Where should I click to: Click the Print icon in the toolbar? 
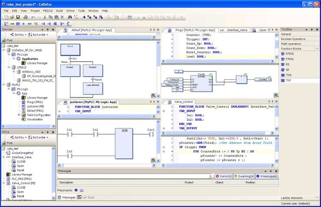pyautogui.click(x=26, y=17)
